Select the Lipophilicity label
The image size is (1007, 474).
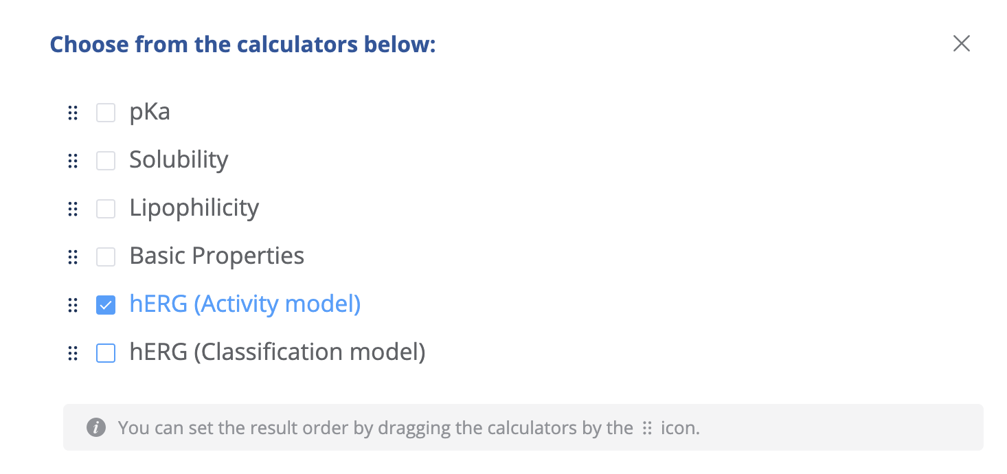194,208
